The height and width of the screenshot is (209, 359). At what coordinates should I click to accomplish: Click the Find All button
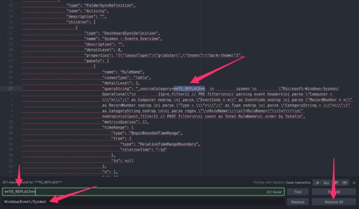(x=334, y=192)
